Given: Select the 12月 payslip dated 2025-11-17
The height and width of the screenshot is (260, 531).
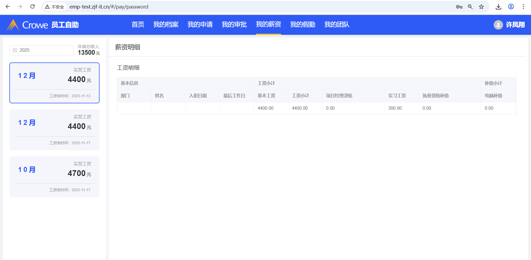Looking at the screenshot, I should point(54,130).
